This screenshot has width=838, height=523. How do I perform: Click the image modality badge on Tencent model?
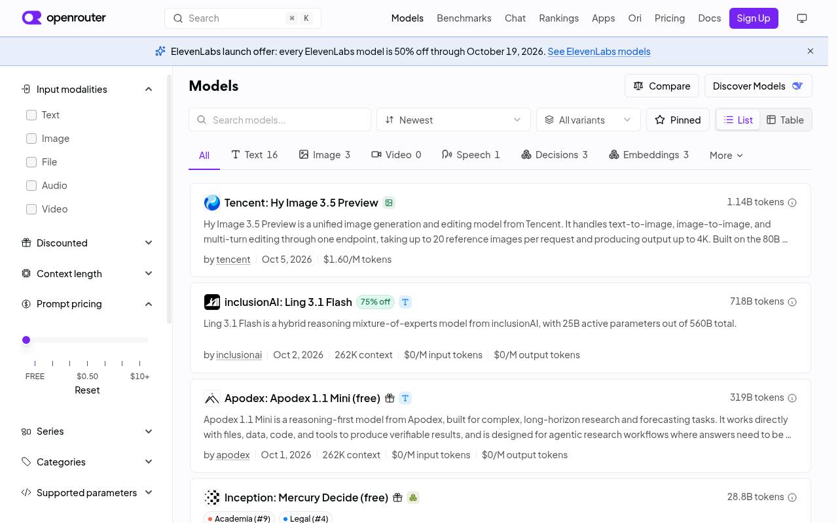pyautogui.click(x=389, y=203)
